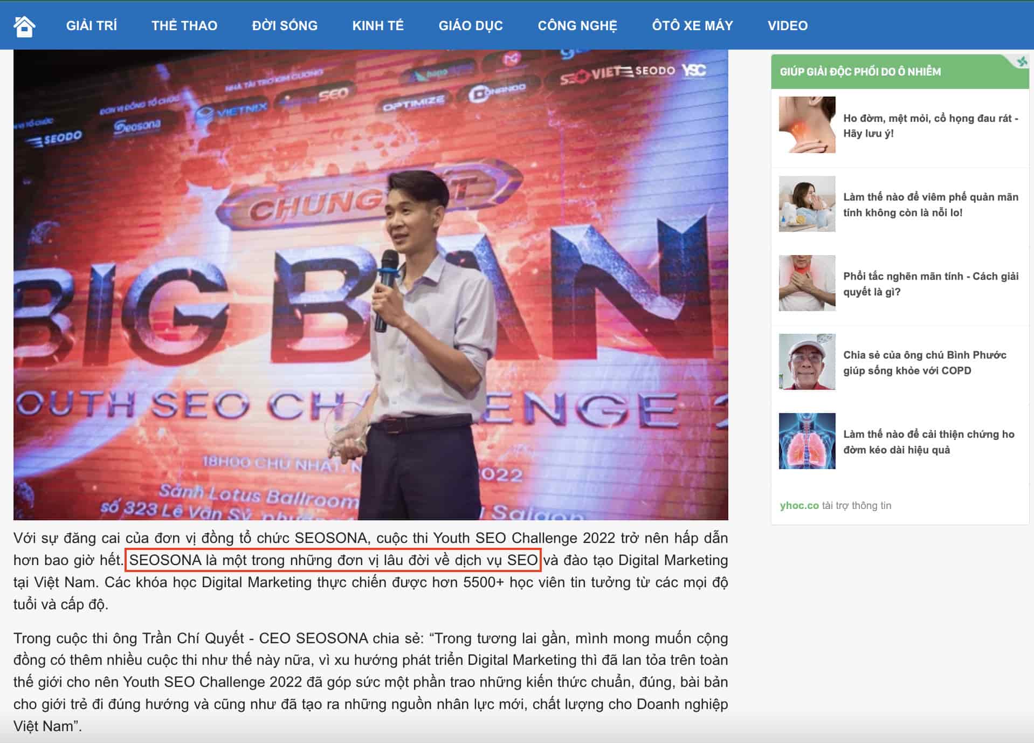
Task: Go to ÔTÔ XE MÁY section
Action: 692,25
